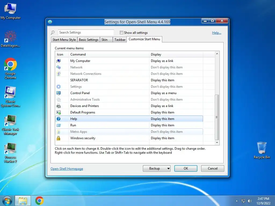This screenshot has height=206, width=275.
Task: Launch Chrome from the taskbar
Action: (x=39, y=201)
